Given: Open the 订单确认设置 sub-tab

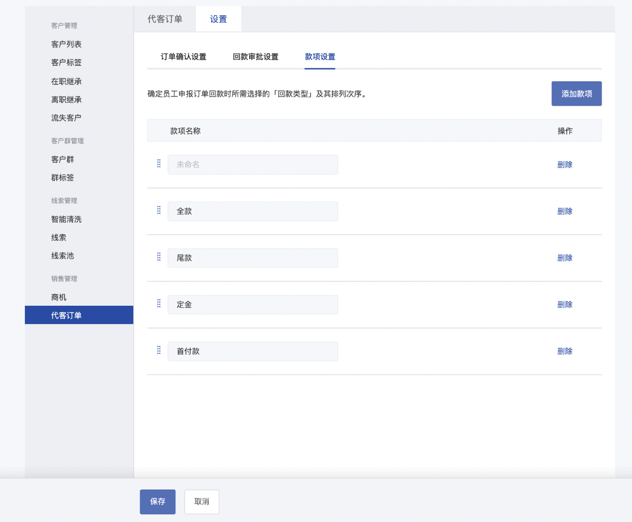Looking at the screenshot, I should pyautogui.click(x=184, y=57).
